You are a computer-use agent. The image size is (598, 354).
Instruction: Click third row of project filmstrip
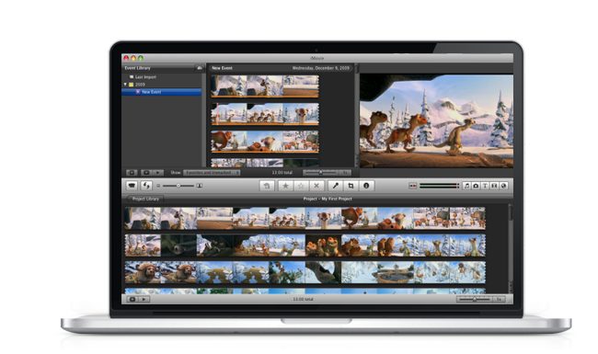(305, 272)
